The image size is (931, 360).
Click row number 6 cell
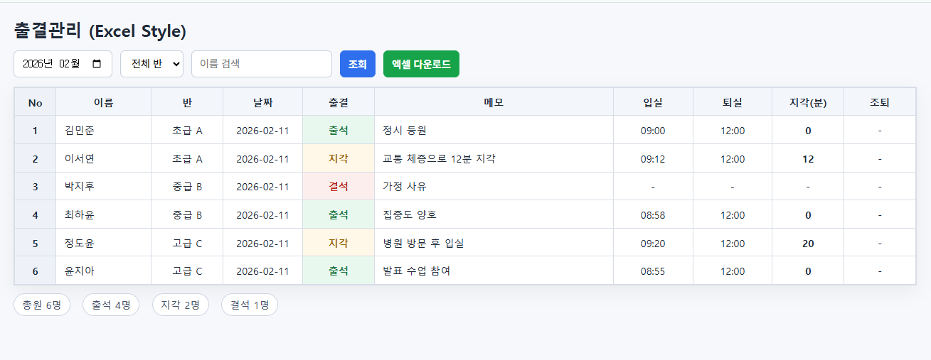coord(35,271)
